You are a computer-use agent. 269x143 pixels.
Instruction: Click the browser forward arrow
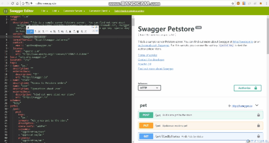[x=8, y=3]
